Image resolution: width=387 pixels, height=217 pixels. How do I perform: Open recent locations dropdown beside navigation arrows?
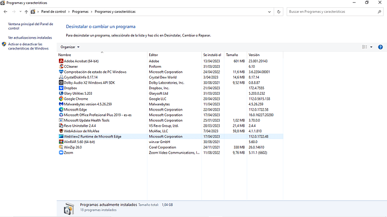(x=20, y=12)
